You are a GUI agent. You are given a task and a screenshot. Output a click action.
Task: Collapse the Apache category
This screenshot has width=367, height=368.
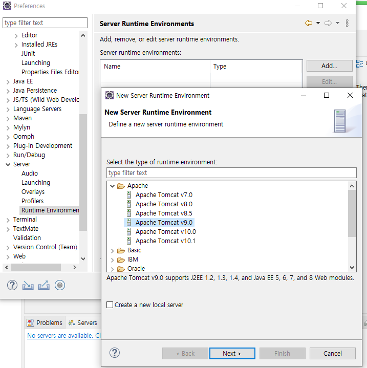(x=112, y=186)
